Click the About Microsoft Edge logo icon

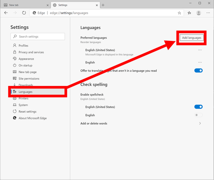pyautogui.click(x=15, y=118)
